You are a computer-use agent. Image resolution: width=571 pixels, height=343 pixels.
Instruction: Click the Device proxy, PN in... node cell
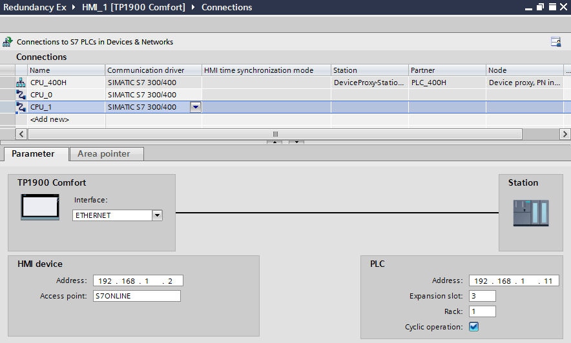(x=524, y=83)
